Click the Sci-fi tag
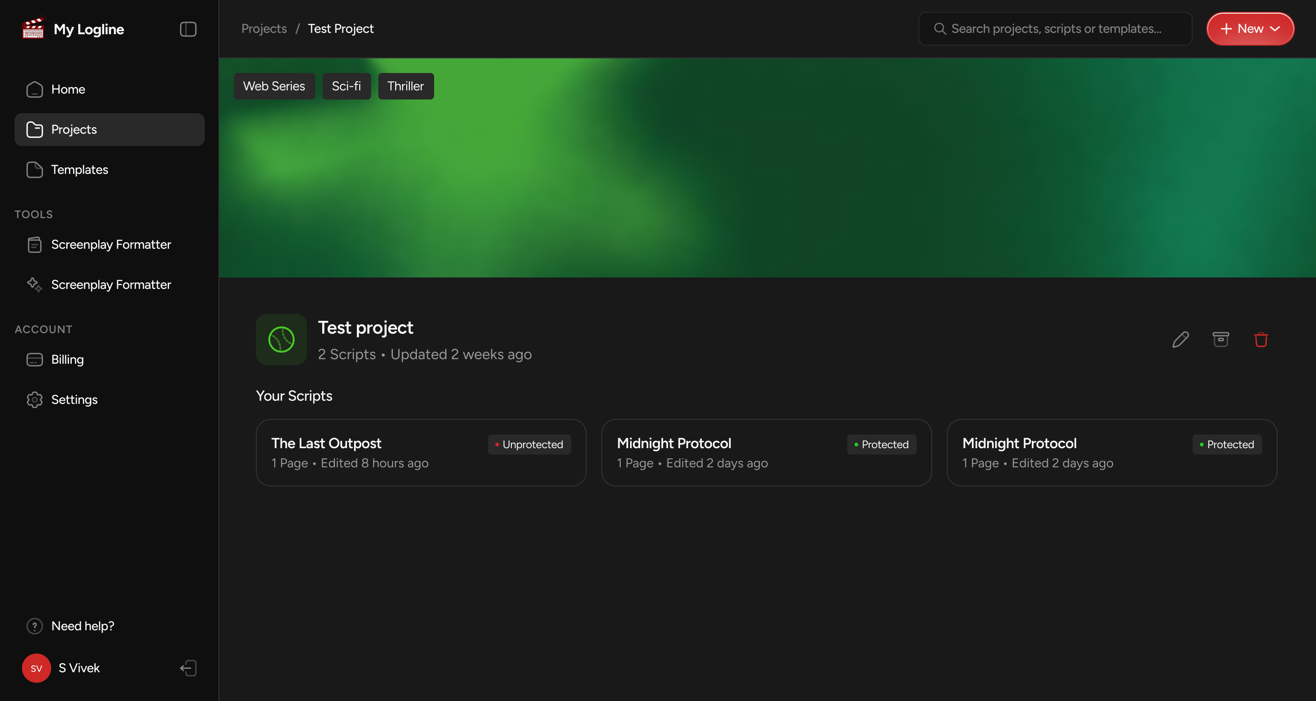Screen dimensions: 1316x701 point(346,86)
